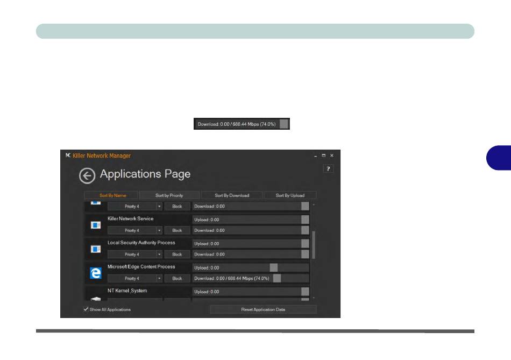Select the Local Security Authority Process icon
Viewport: 511px width, 360px height.
click(x=96, y=249)
